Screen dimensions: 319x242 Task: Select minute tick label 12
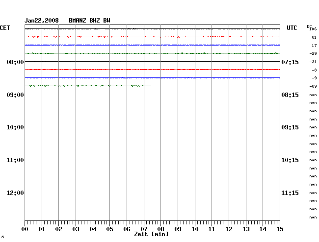[229, 229]
